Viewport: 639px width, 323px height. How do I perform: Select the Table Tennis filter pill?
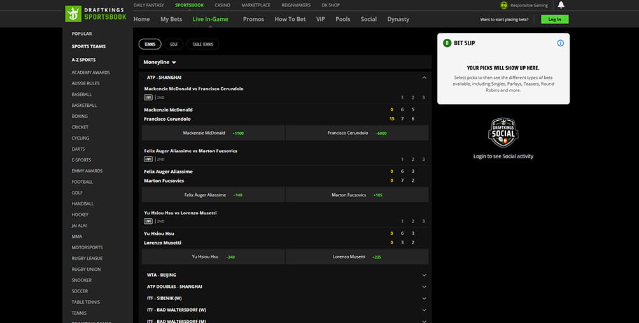point(202,45)
